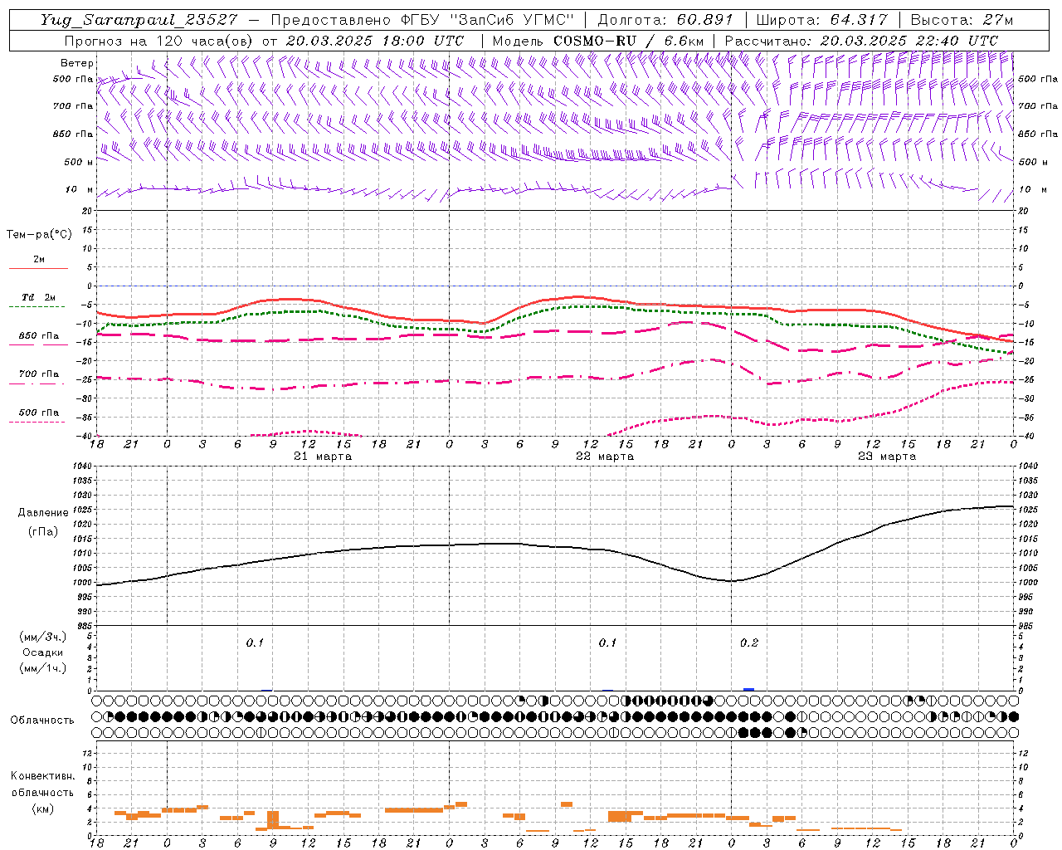Click the 'Давление' pressure panel label
This screenshot has height=850, width=1062.
tap(43, 513)
